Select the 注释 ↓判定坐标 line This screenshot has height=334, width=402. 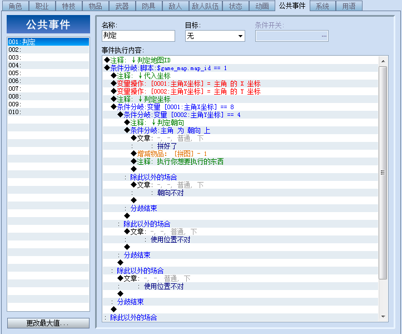pos(241,99)
